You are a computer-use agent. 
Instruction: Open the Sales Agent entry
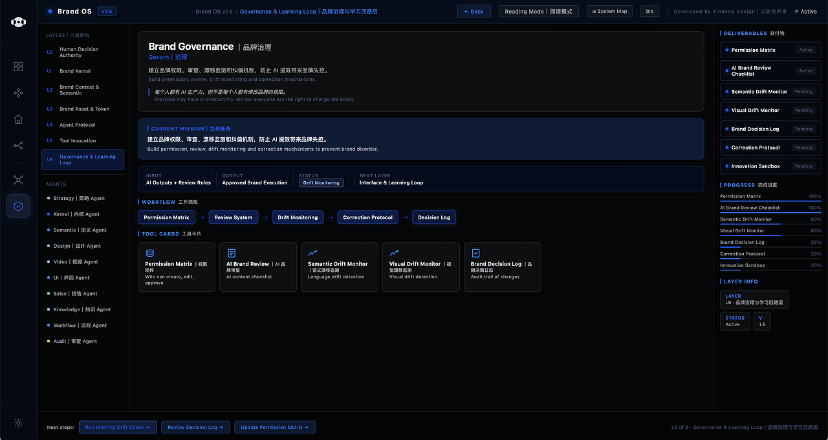click(x=83, y=293)
